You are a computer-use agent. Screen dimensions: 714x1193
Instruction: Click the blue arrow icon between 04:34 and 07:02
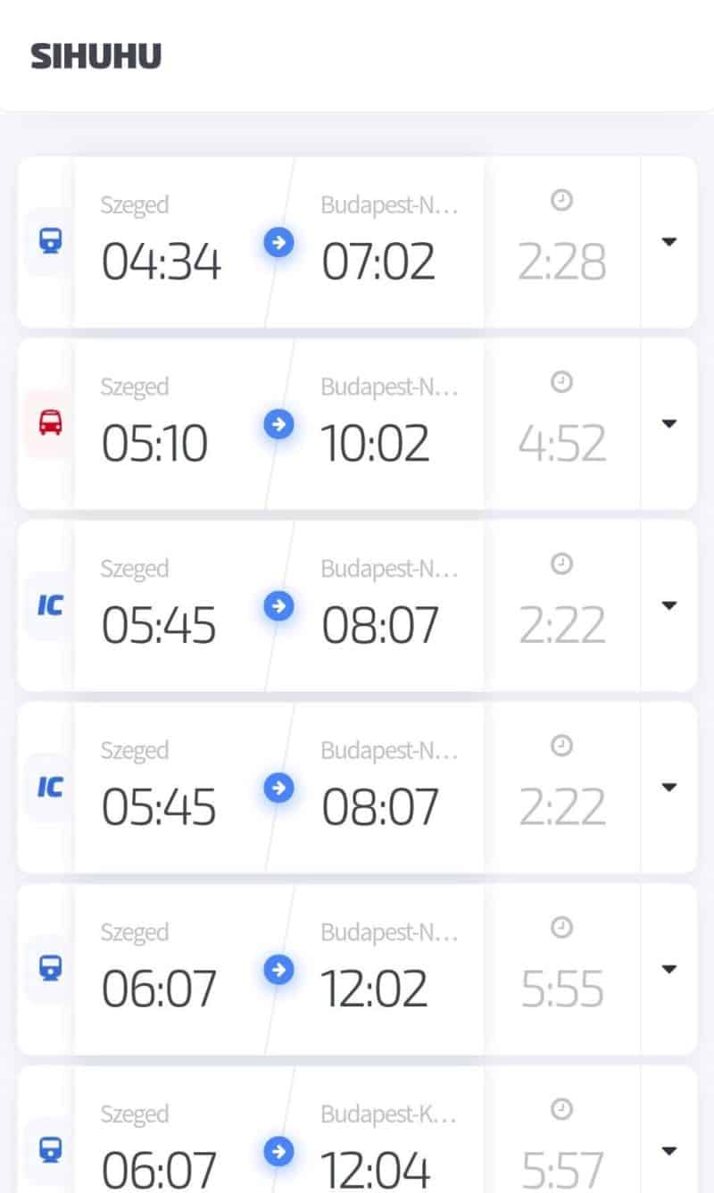pos(279,242)
